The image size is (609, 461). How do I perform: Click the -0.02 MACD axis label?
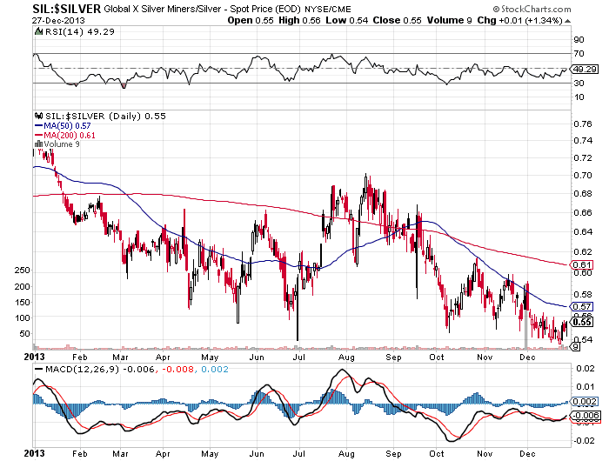(x=584, y=440)
